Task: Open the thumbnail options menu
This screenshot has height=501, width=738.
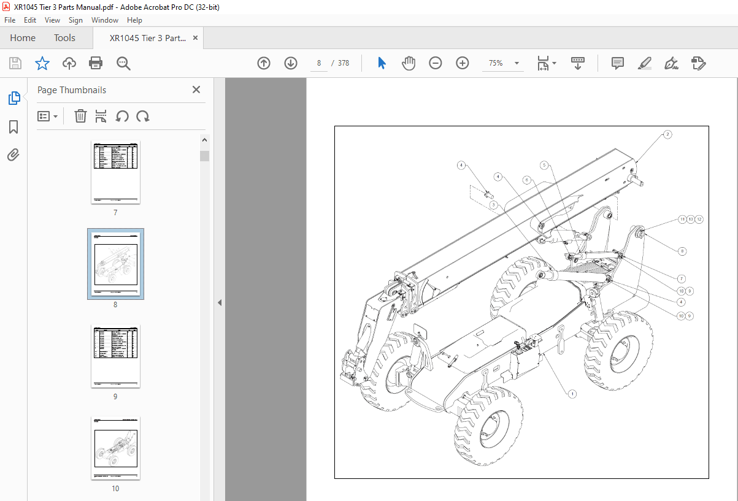Action: coord(47,116)
